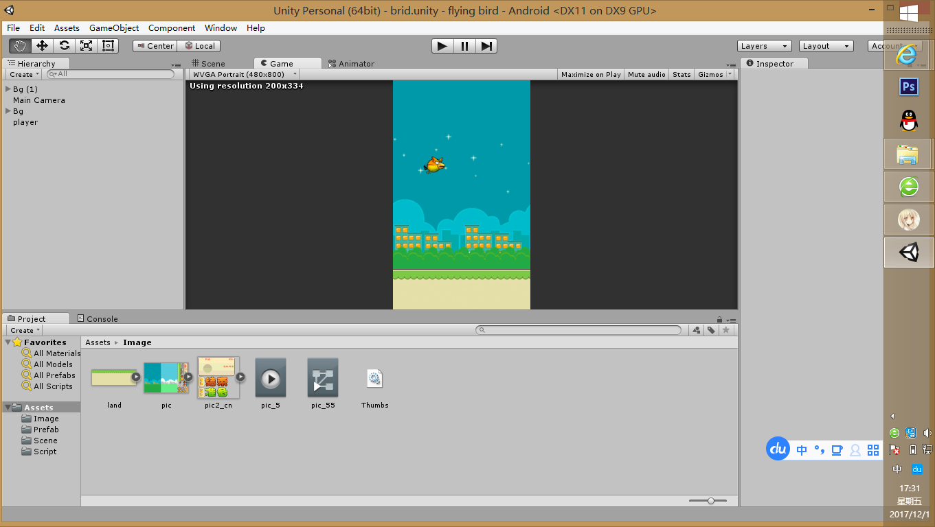
Task: Open the GameObject menu
Action: pos(114,28)
